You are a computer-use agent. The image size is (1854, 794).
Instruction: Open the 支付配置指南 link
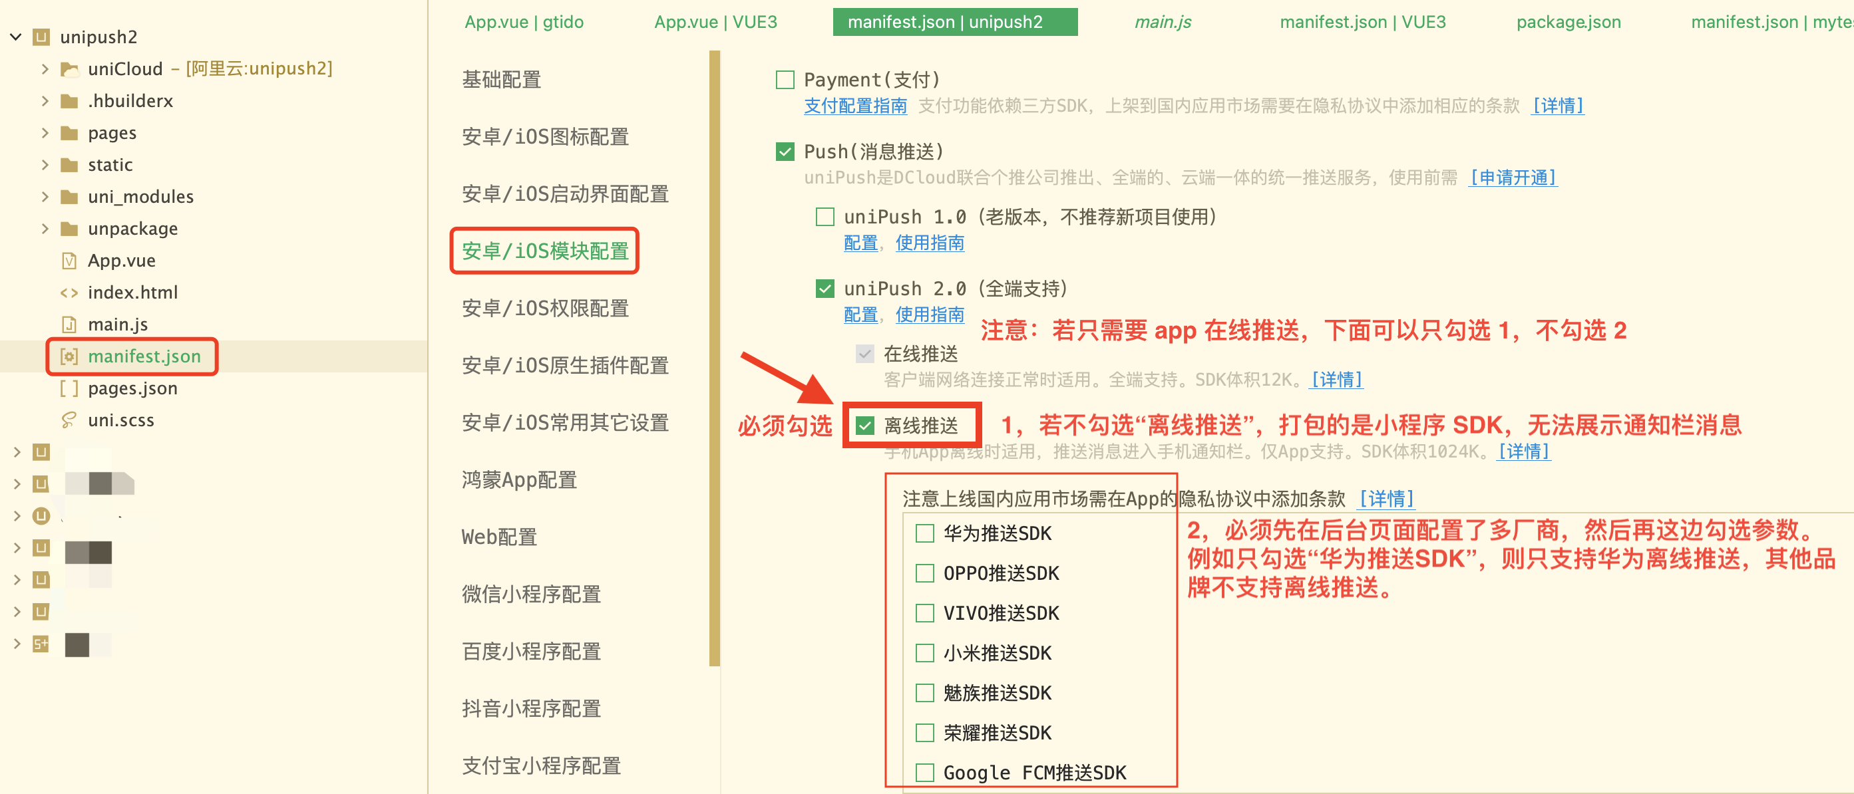tap(855, 106)
